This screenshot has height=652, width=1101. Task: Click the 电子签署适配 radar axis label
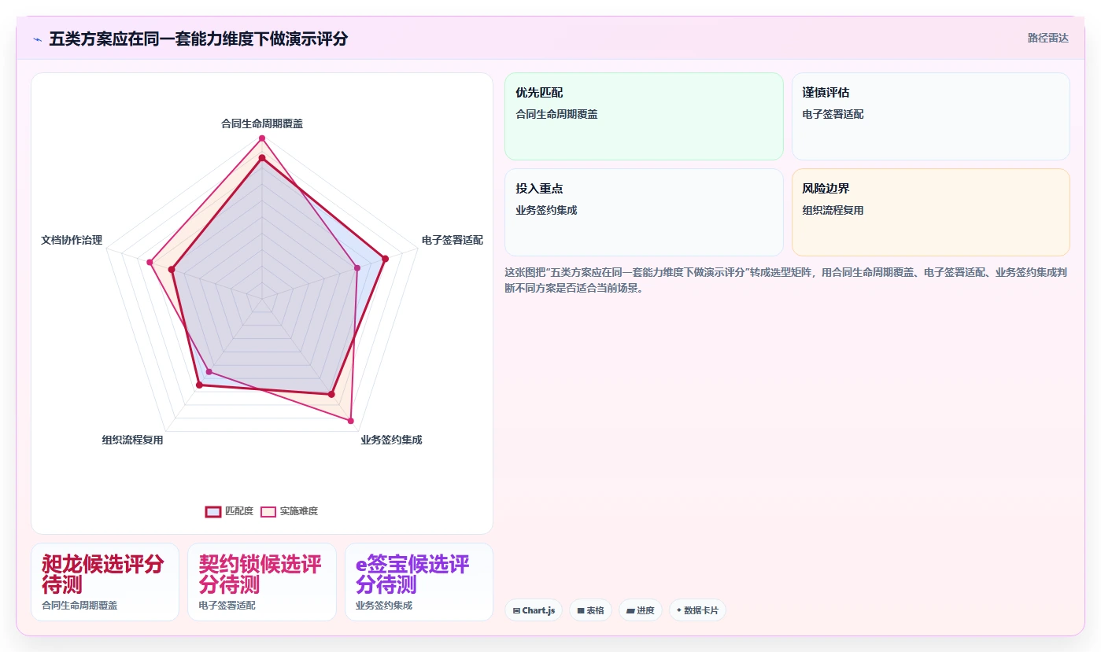pyautogui.click(x=453, y=240)
